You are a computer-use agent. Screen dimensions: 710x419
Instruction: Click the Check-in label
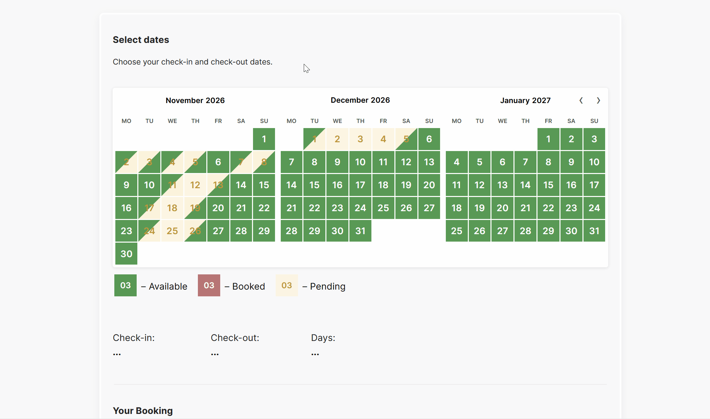coord(134,338)
